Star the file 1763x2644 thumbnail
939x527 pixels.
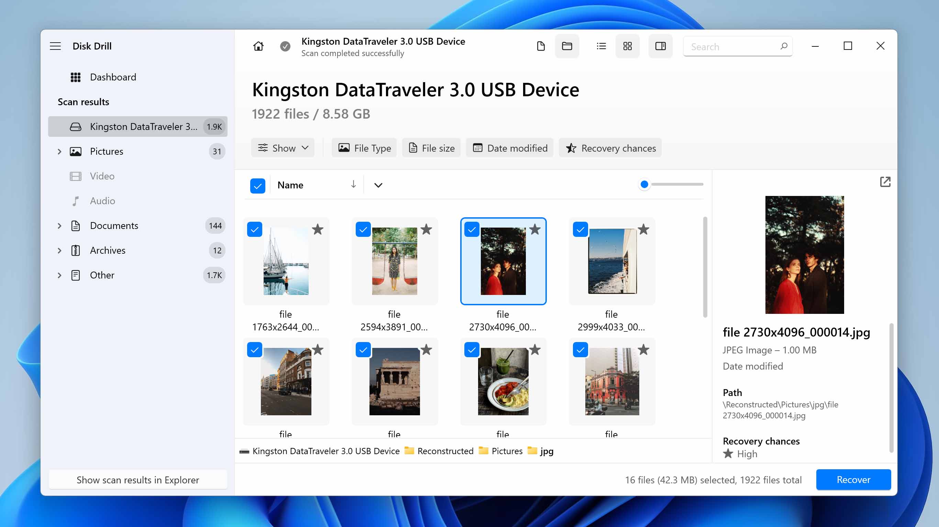pyautogui.click(x=318, y=229)
